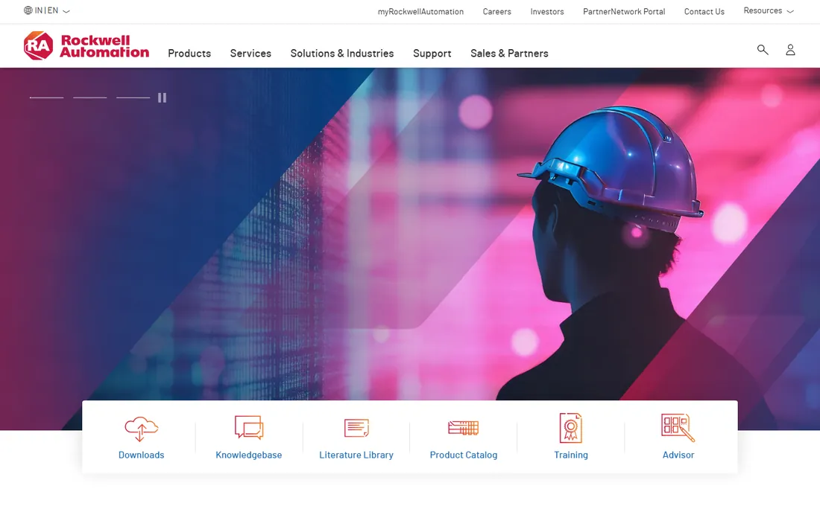Open the Products menu

point(189,54)
